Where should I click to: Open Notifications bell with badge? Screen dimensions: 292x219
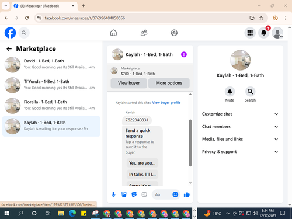point(264,33)
